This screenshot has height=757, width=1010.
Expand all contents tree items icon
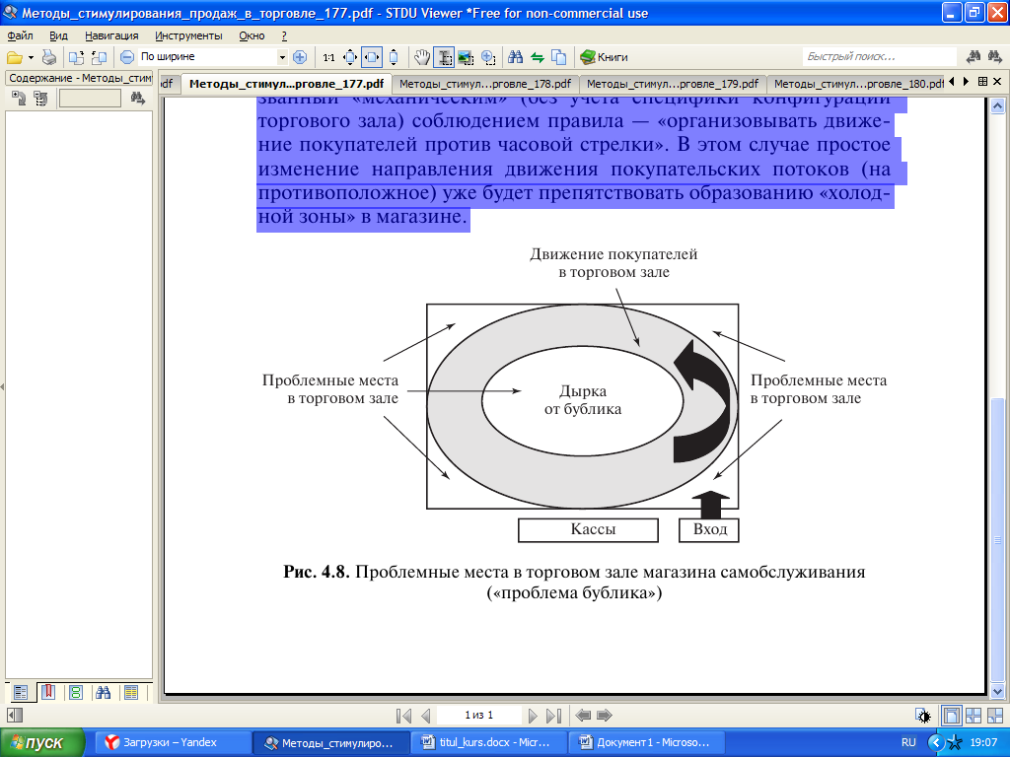[x=19, y=98]
